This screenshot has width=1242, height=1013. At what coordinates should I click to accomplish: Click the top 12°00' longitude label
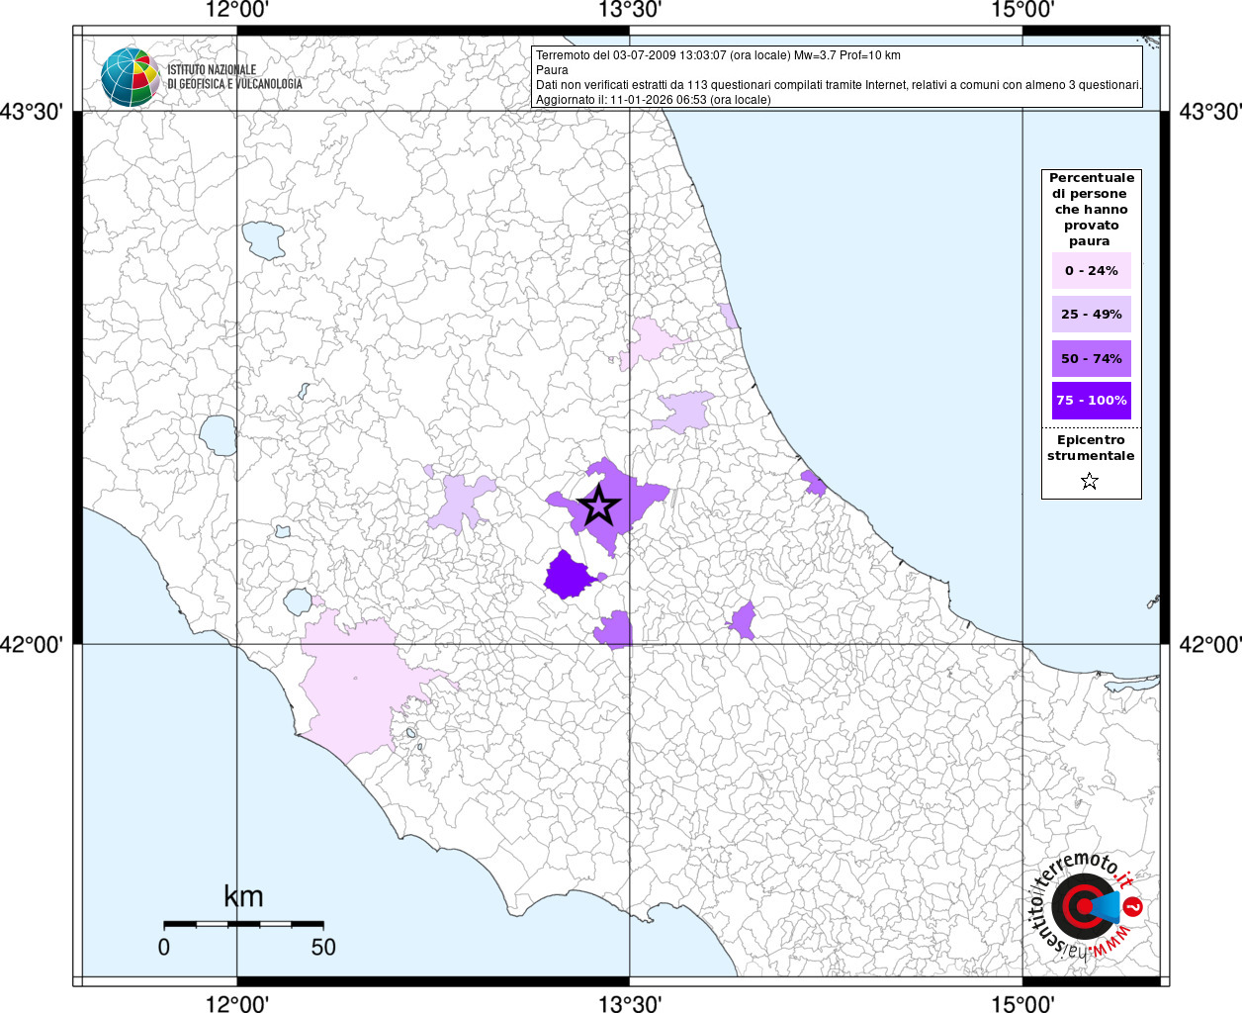tap(237, 11)
